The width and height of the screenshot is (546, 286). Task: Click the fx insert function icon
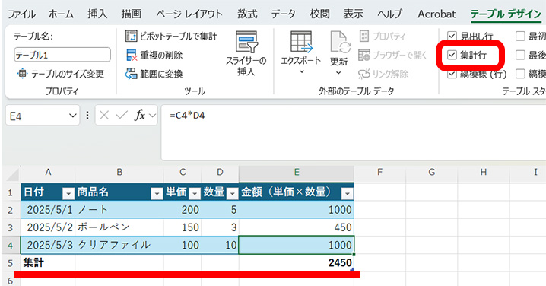(x=140, y=116)
